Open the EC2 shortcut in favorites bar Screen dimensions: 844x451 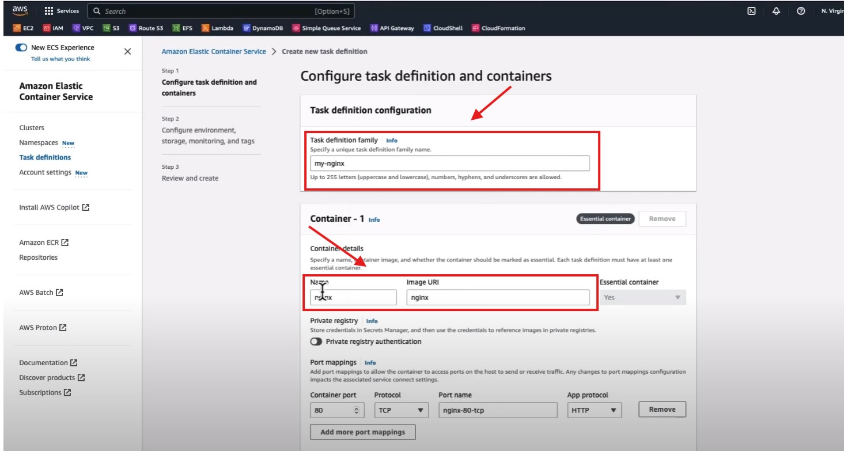pos(24,28)
